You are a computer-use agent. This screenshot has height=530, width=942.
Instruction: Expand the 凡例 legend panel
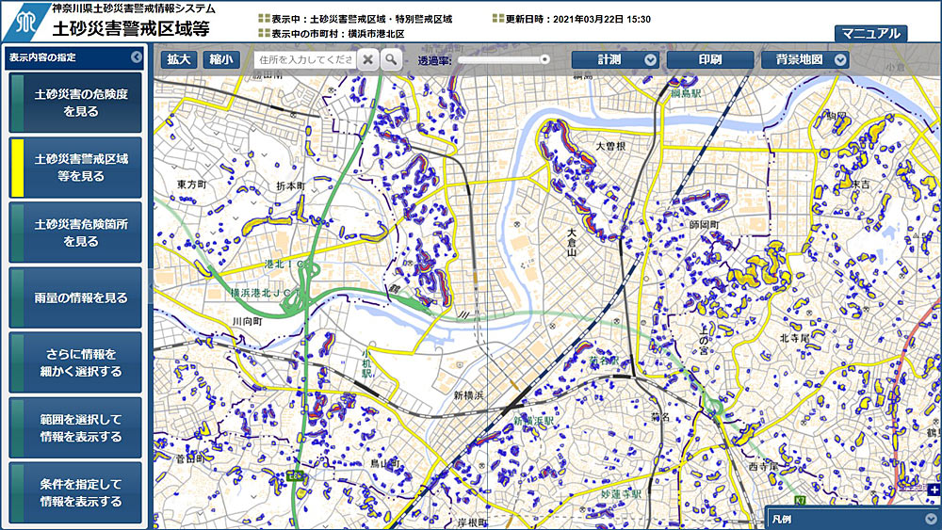click(x=931, y=519)
